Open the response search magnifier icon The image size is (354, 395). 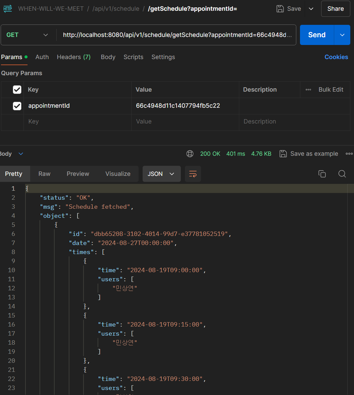pos(342,174)
